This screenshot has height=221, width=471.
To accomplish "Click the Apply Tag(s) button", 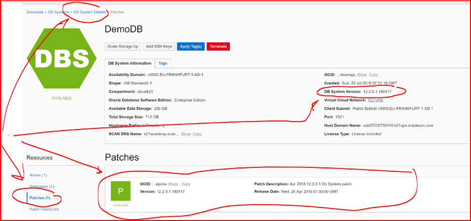I will 190,47.
